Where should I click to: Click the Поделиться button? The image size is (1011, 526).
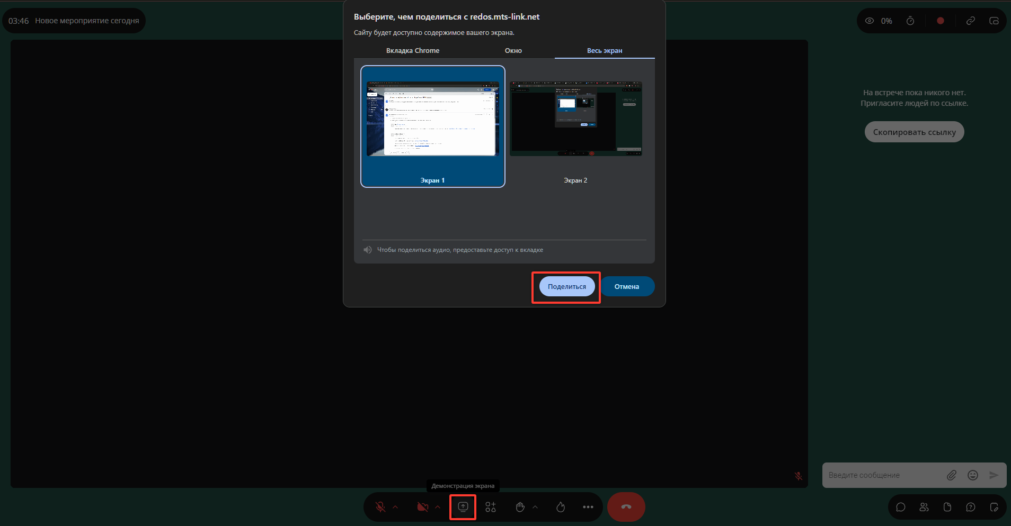pyautogui.click(x=567, y=286)
